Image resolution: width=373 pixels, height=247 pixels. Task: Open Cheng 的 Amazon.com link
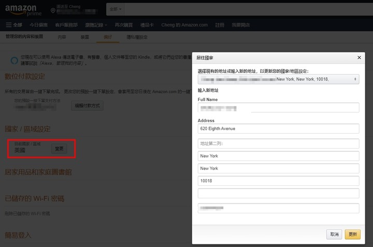tap(184, 25)
